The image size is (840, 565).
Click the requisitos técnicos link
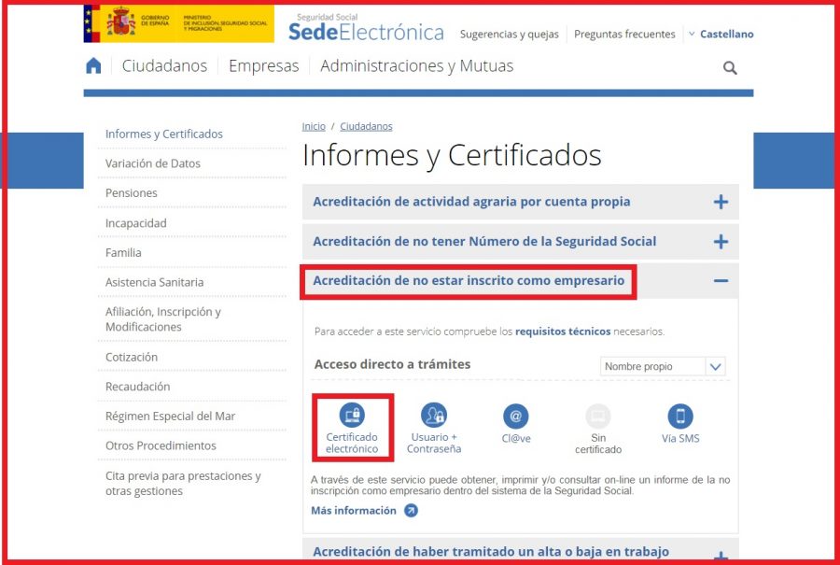566,329
